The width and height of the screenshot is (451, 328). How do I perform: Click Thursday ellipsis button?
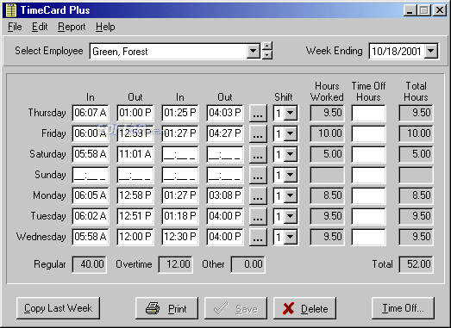258,113
